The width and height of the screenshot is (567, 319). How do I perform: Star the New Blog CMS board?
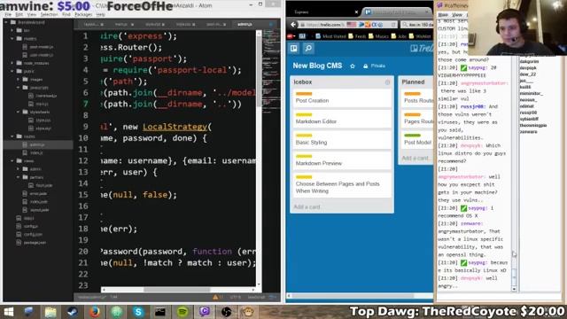(x=353, y=66)
